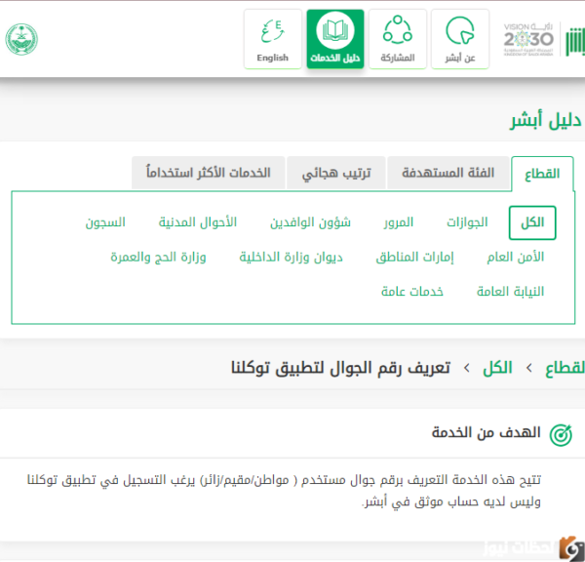Click the Vision 2030 logo
Screen dimensions: 585x562
coord(528,39)
